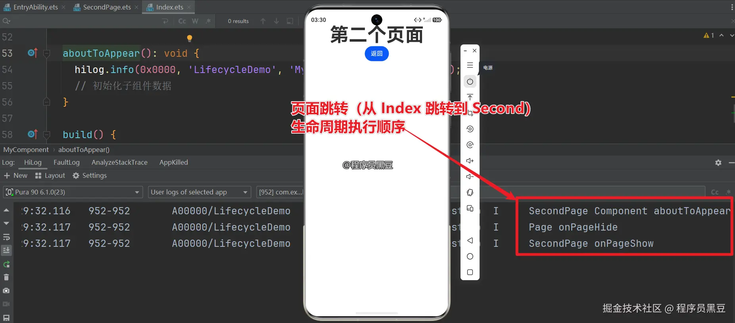Open the AnalyzeStackTrace tab
This screenshot has height=323, width=735.
point(119,162)
